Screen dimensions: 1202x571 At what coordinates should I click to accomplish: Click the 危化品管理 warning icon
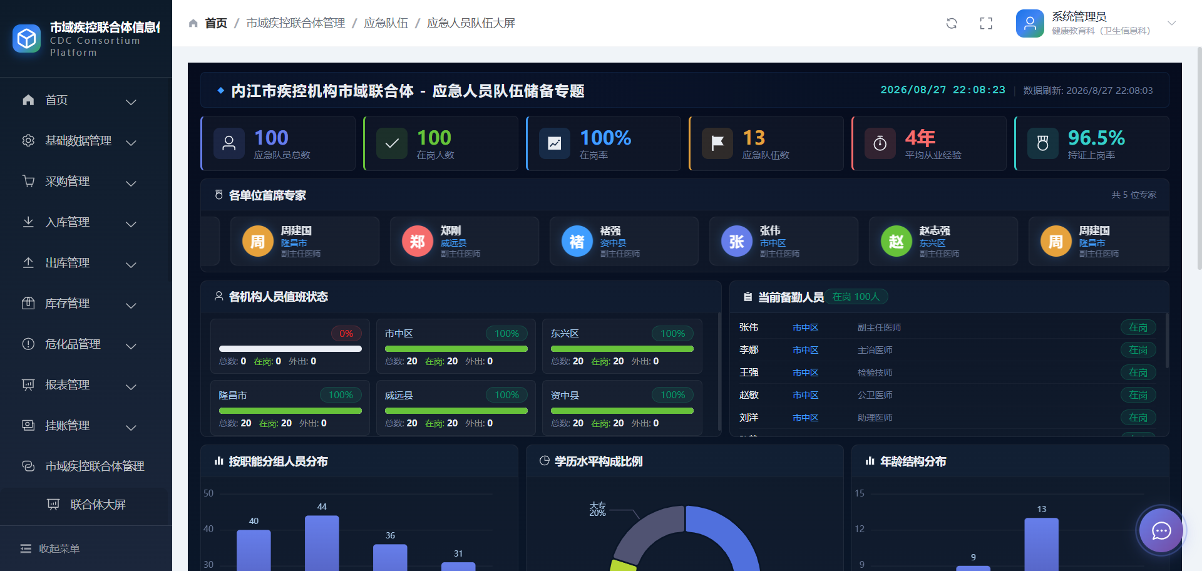coord(28,344)
